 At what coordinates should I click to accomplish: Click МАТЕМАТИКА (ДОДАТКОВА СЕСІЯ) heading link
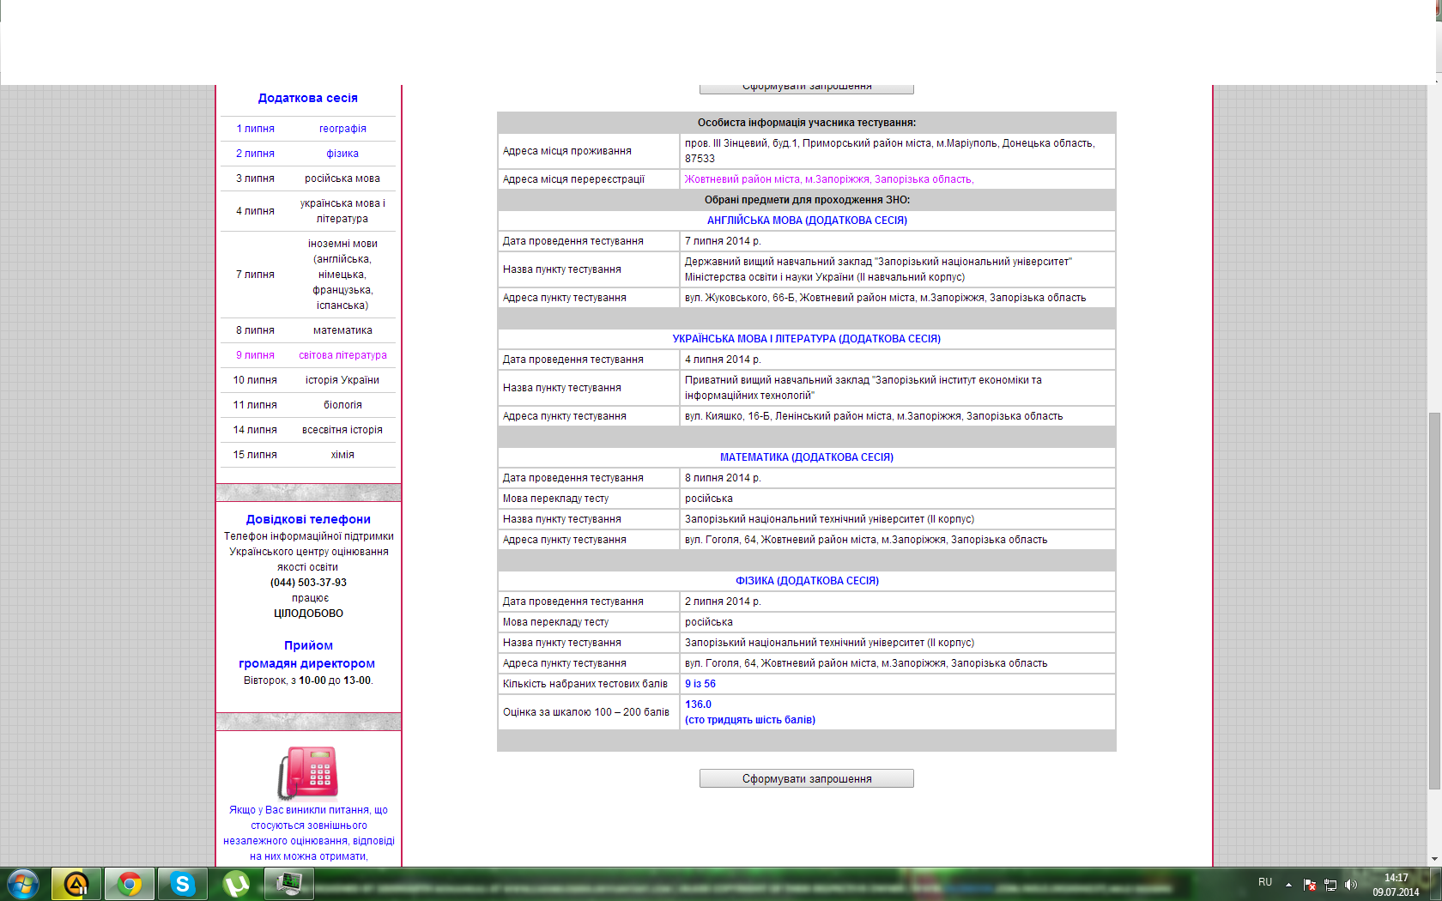point(806,457)
